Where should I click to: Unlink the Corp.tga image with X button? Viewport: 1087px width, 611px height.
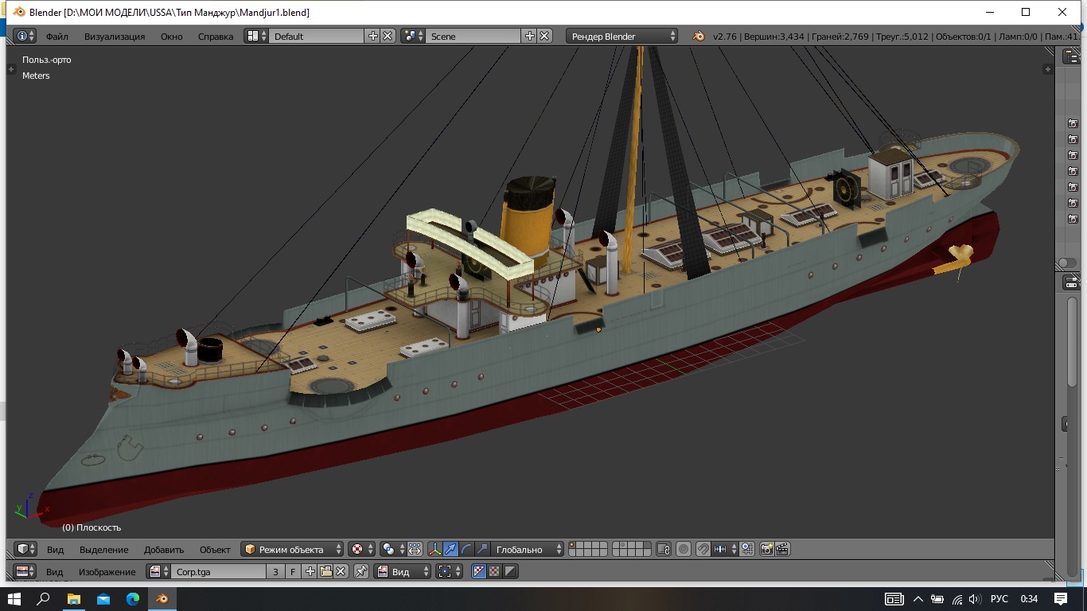point(341,571)
